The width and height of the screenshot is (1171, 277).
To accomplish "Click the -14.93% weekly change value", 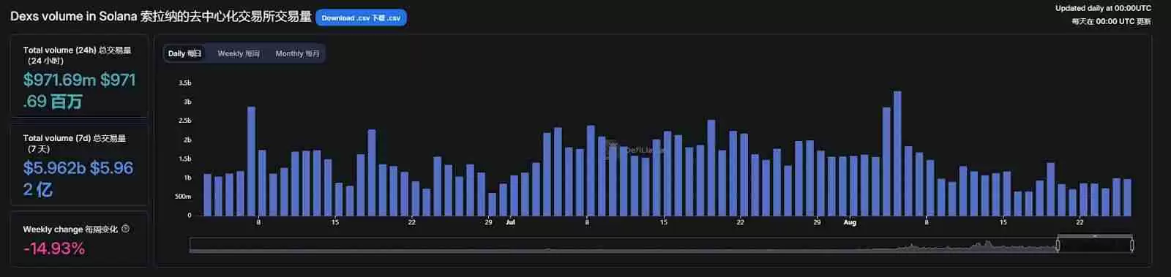I will click(54, 248).
